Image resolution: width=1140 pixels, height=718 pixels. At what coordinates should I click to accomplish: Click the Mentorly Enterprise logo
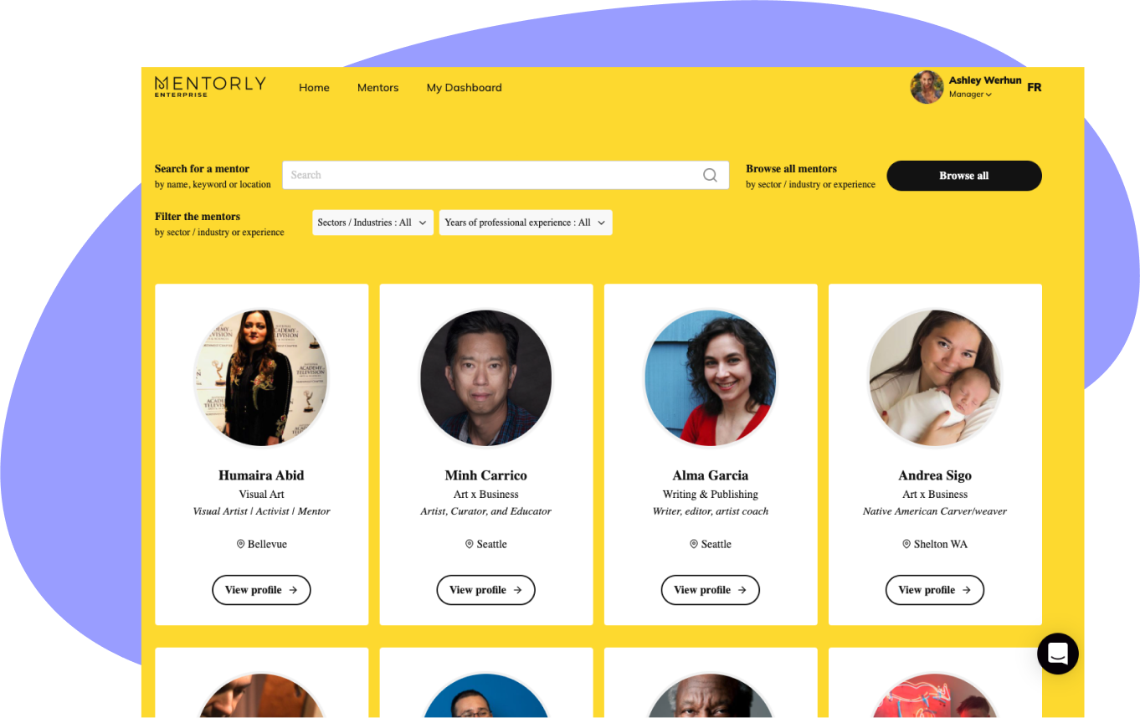pyautogui.click(x=210, y=87)
